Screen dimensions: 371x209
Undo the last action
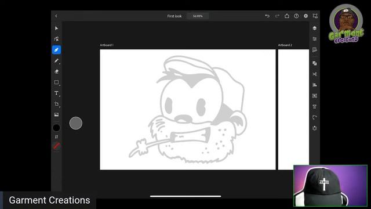pyautogui.click(x=267, y=16)
